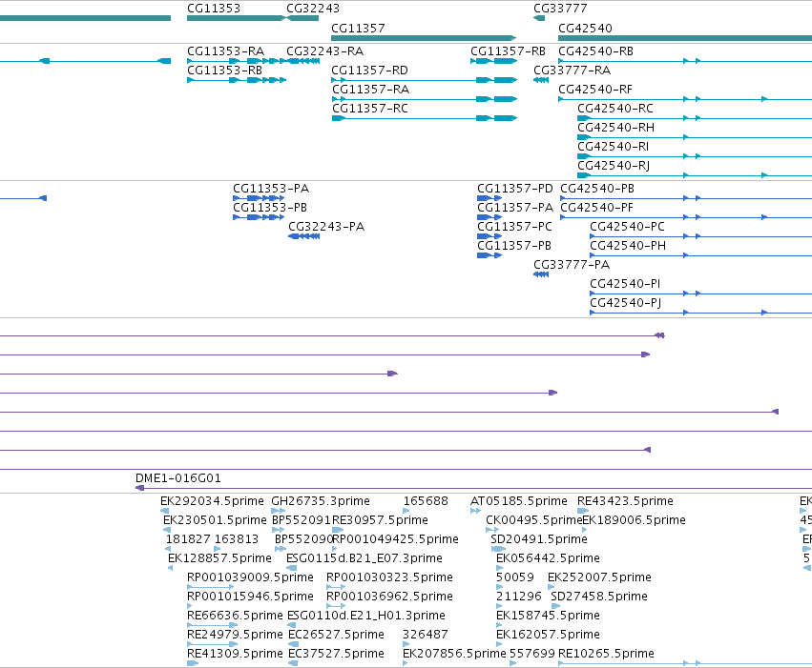The image size is (812, 668).
Task: Select transcript CG42540-RF
Action: [x=595, y=90]
